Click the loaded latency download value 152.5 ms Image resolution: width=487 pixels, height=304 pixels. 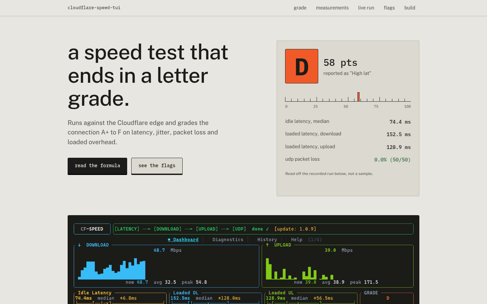399,134
